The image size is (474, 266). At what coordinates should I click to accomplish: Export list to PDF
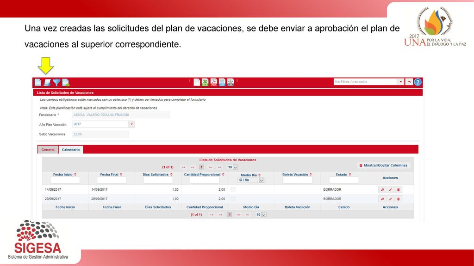[214, 82]
